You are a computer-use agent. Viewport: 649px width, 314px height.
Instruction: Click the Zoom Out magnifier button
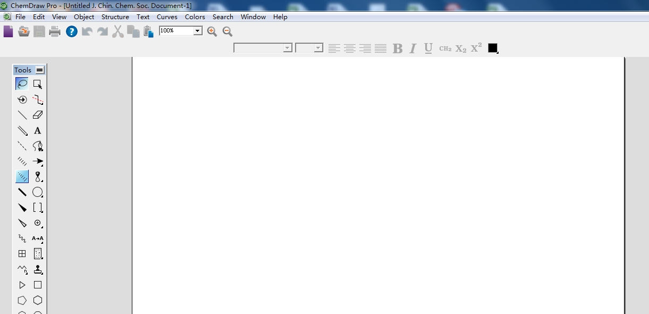227,31
